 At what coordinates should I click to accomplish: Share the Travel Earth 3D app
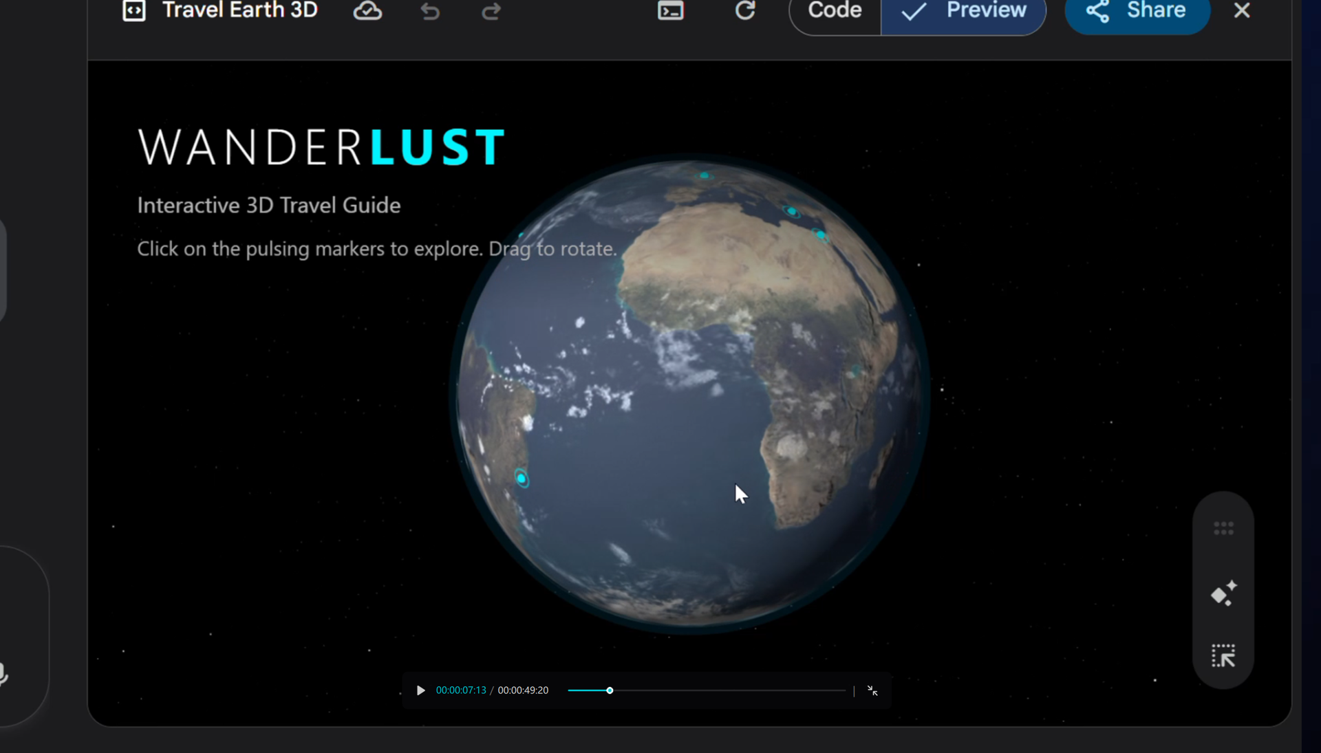click(x=1137, y=11)
